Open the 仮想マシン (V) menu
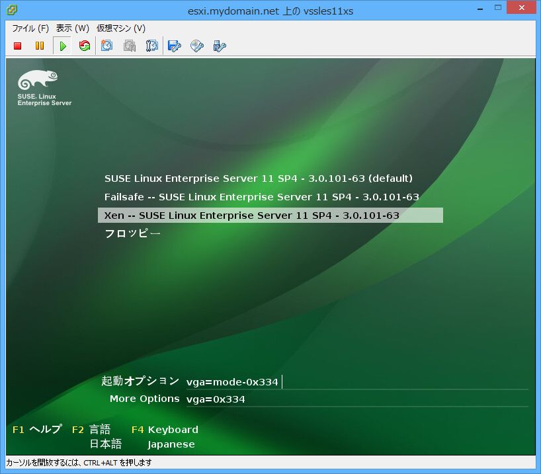Viewport: 541px width, 474px height. (120, 28)
